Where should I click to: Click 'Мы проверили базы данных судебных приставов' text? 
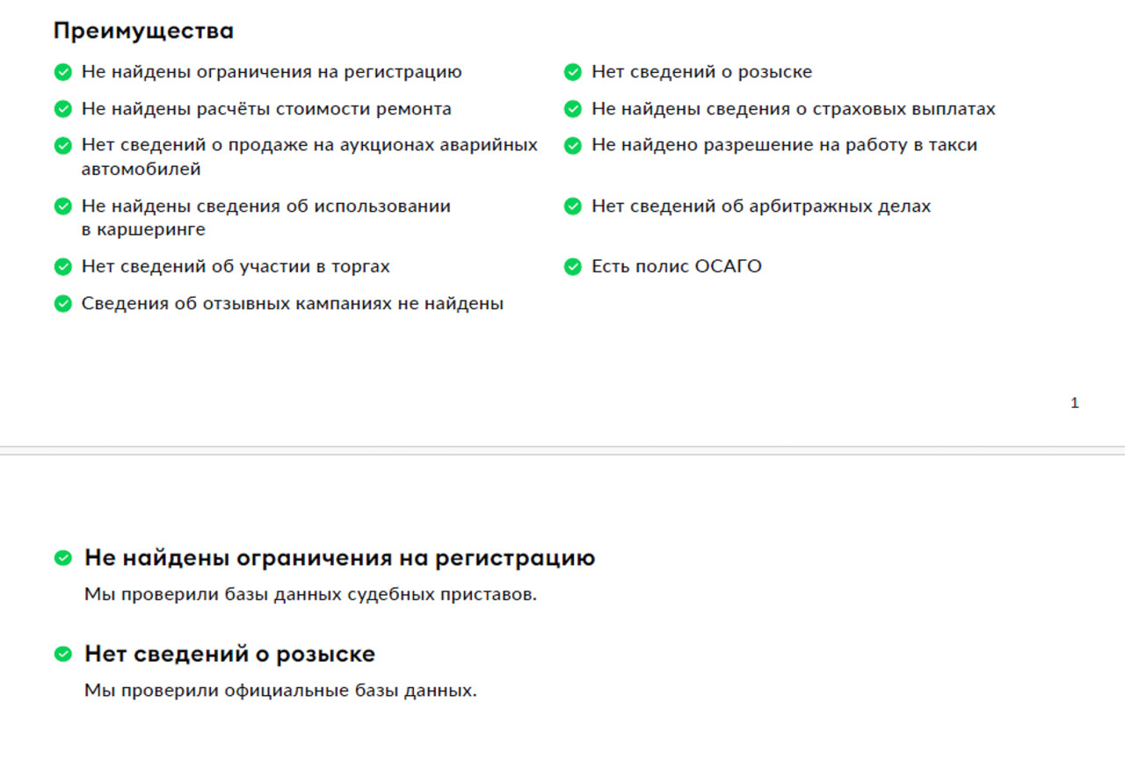click(310, 595)
